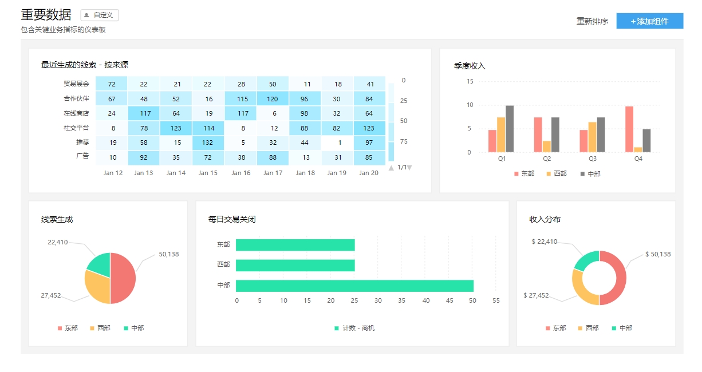Select the heatmap cell showing 132 for 推荐
The height and width of the screenshot is (372, 702).
click(x=208, y=143)
